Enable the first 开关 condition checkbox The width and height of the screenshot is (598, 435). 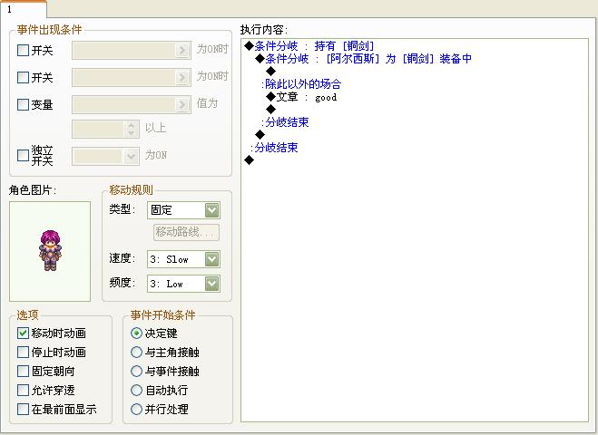point(23,50)
